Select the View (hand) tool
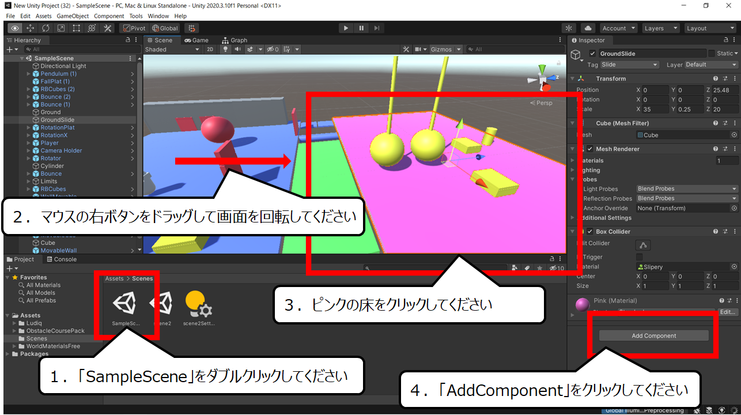This screenshot has height=415, width=741. click(15, 28)
